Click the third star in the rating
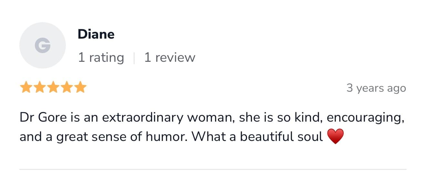 point(53,87)
